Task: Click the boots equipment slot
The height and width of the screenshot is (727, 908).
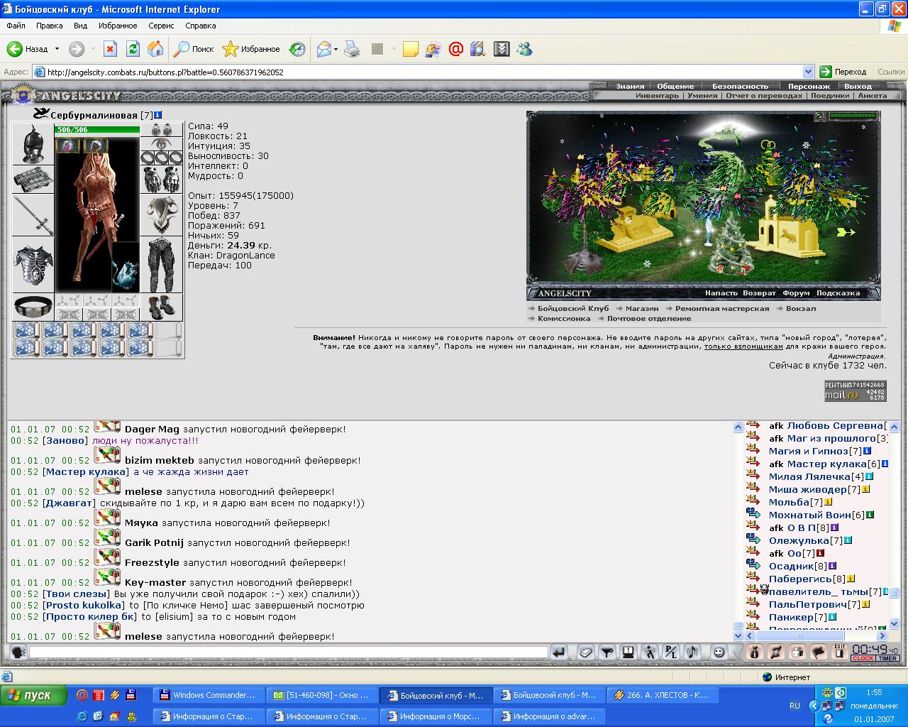Action: 162,307
